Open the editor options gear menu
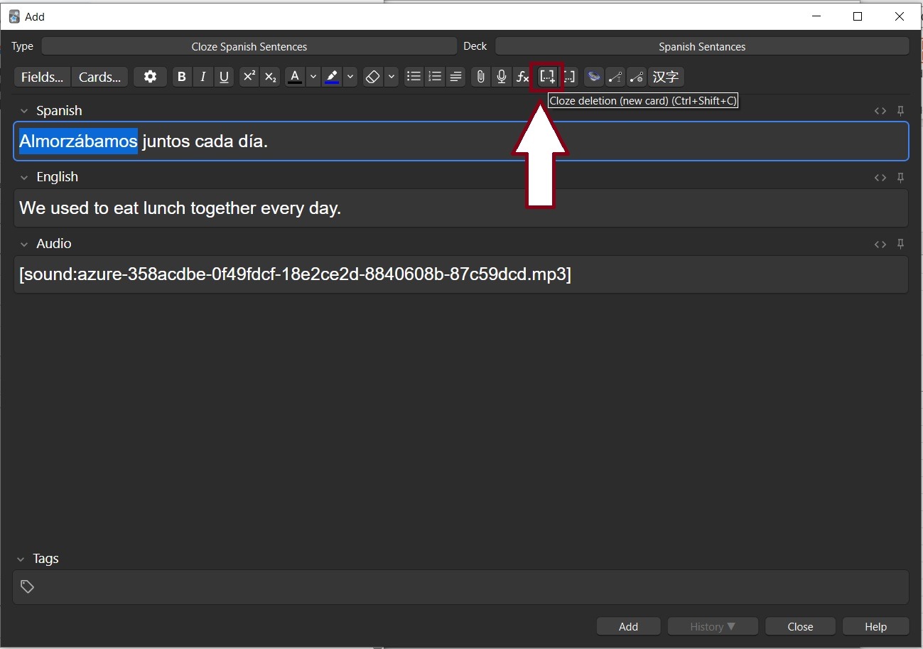Screen dimensions: 923x649 [x=150, y=77]
